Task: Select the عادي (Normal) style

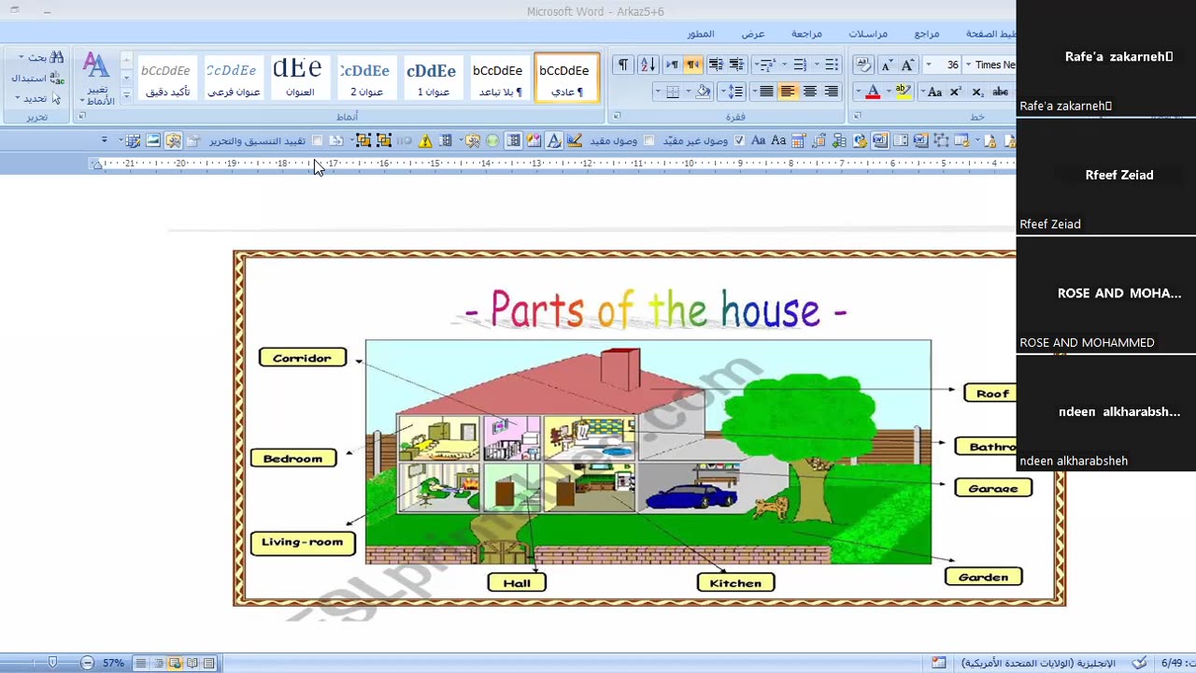Action: [565, 78]
